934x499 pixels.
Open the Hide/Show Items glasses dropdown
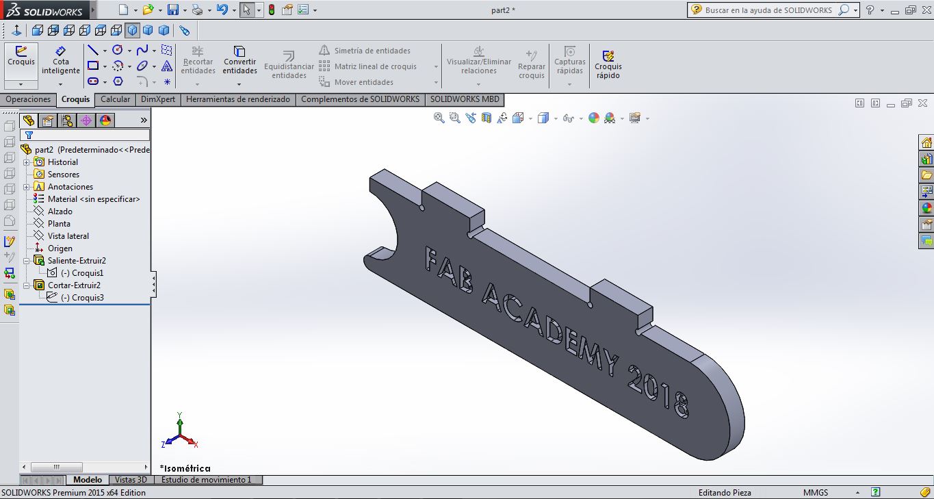pos(580,118)
